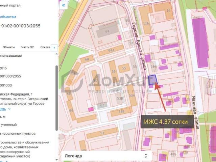Click building 64А on the map

pyautogui.click(x=111, y=50)
